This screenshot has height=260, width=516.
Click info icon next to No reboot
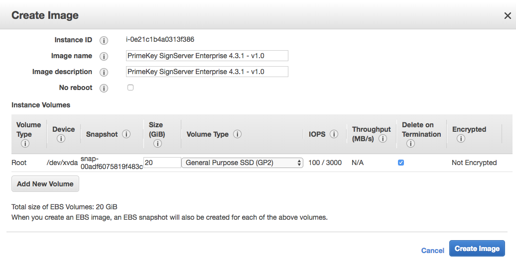pos(104,88)
